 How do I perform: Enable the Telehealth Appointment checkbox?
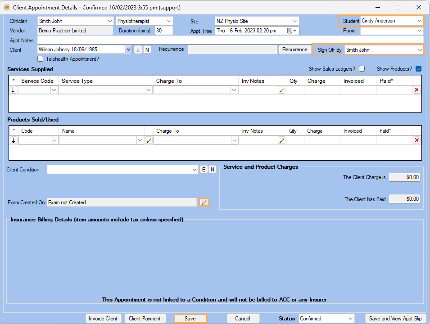coord(41,58)
